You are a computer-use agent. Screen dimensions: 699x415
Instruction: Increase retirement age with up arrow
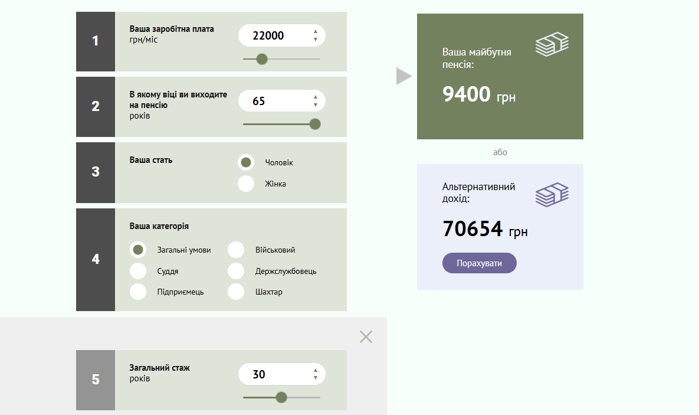click(316, 97)
